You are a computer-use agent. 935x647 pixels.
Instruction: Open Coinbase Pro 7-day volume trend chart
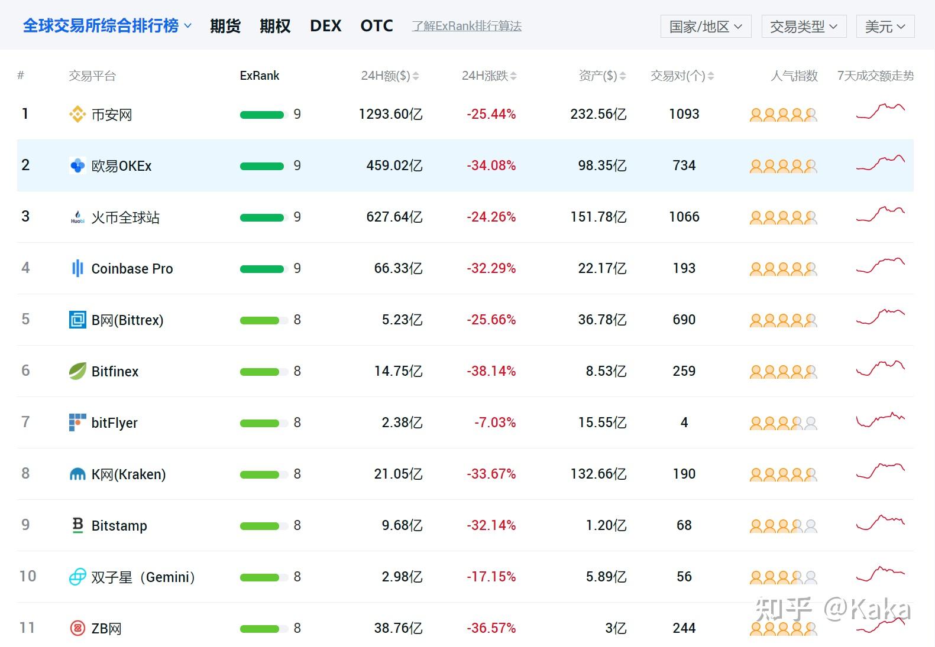(881, 265)
